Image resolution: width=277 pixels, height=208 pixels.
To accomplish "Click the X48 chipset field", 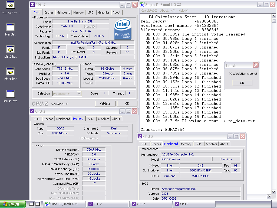I will click(201, 165).
